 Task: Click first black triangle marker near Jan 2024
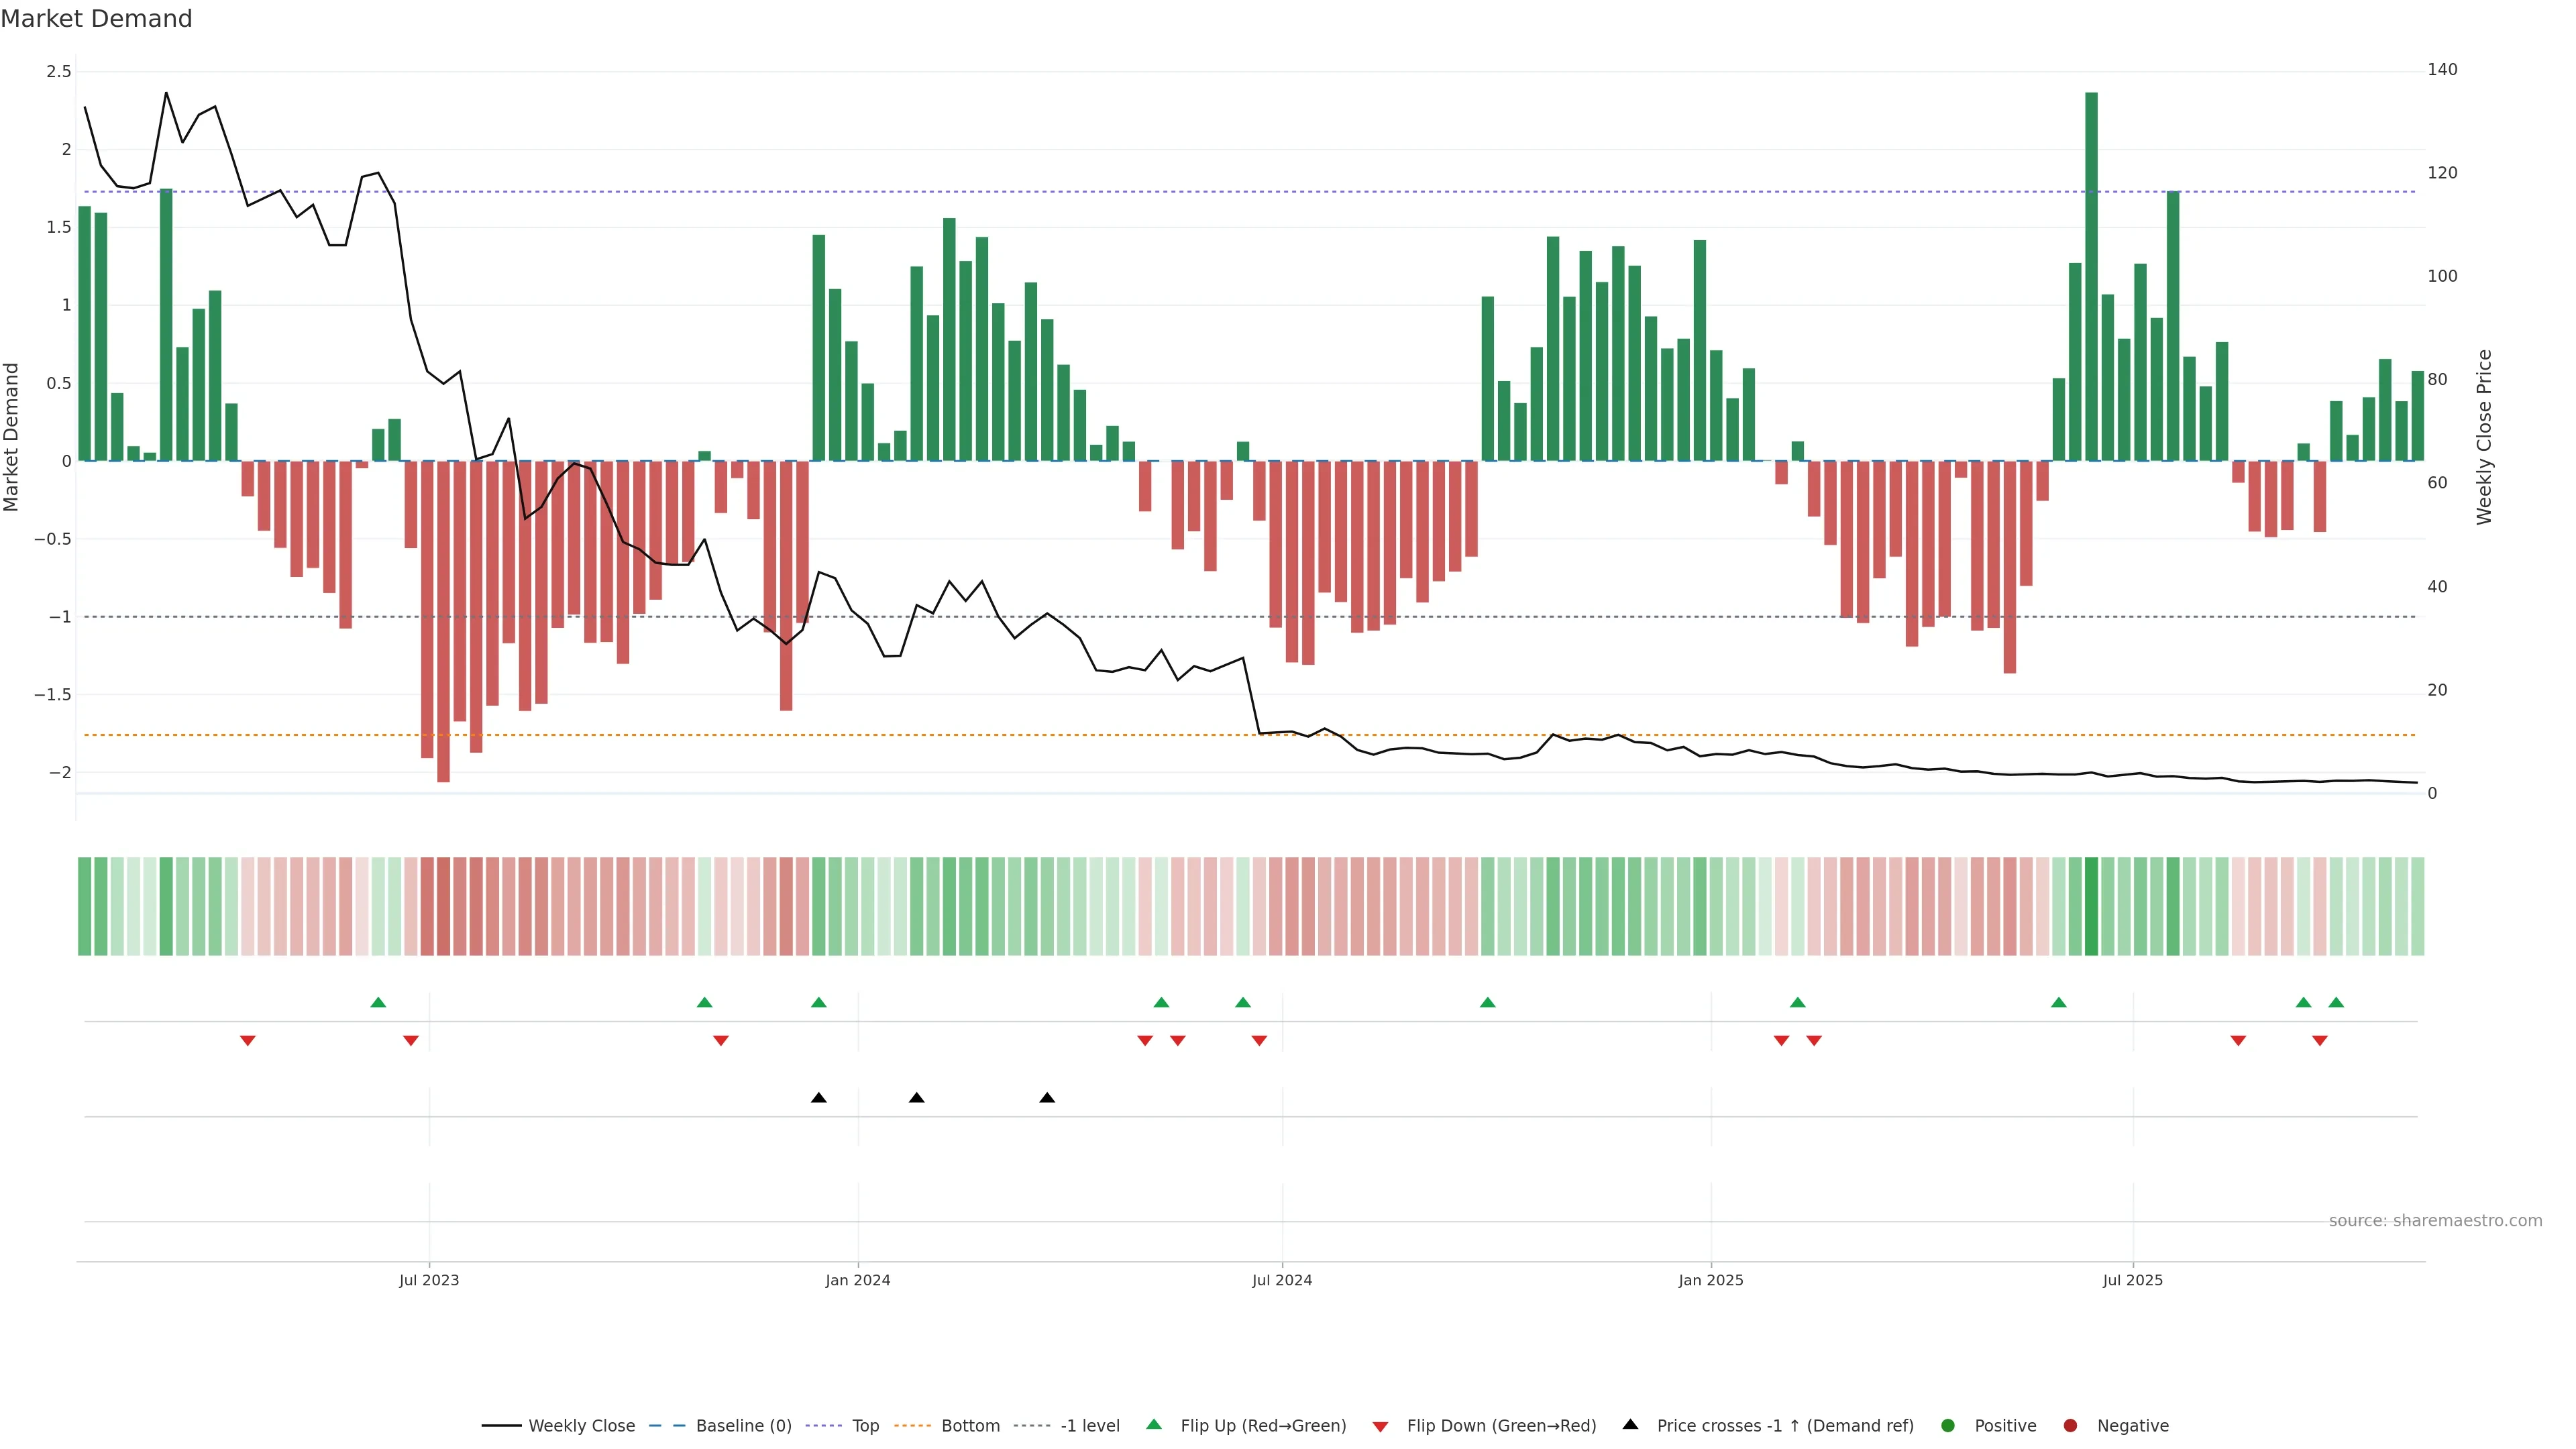click(x=819, y=1098)
